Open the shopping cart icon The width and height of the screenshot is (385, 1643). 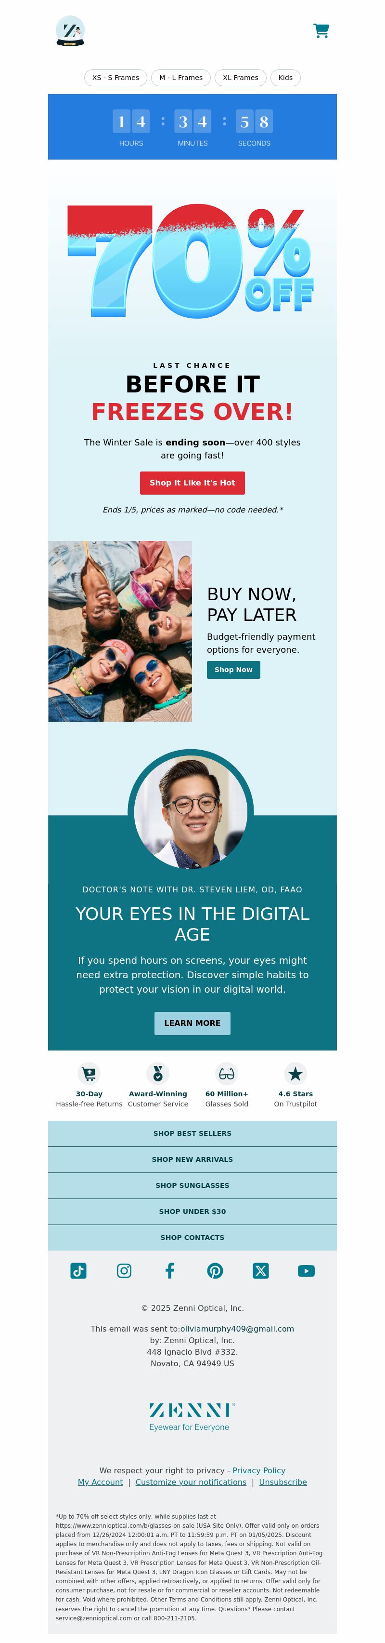pos(321,31)
